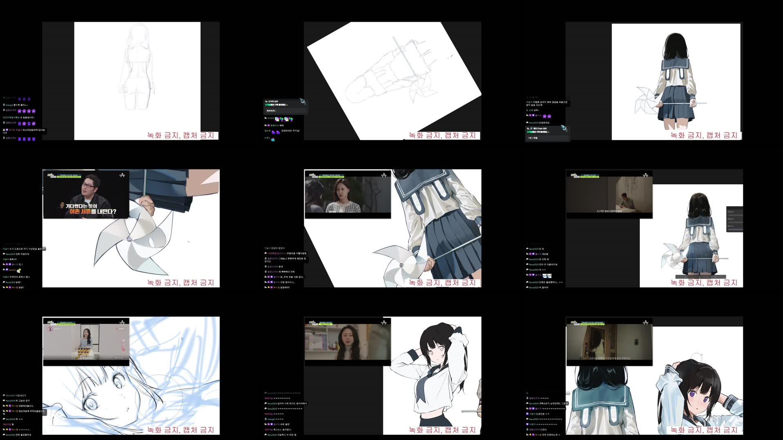Viewport: 783px width, 440px height.
Task: Click the 1년 1개월 badge in the alert
Action: [x=533, y=138]
